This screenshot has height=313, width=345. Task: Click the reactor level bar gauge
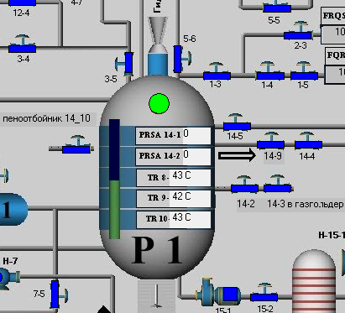pyautogui.click(x=114, y=179)
